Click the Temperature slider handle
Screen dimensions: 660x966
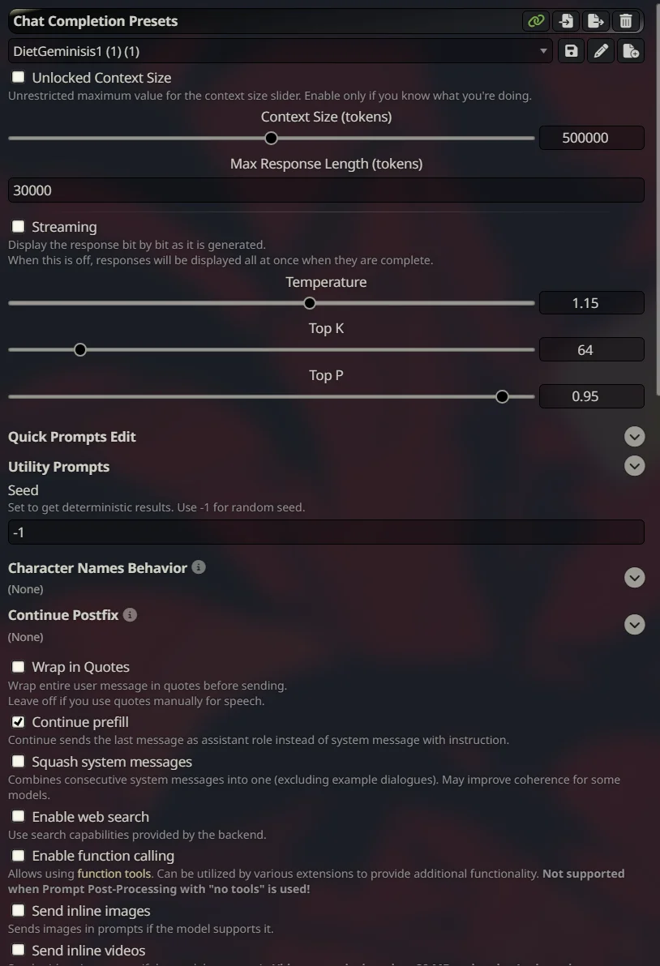[x=310, y=303]
